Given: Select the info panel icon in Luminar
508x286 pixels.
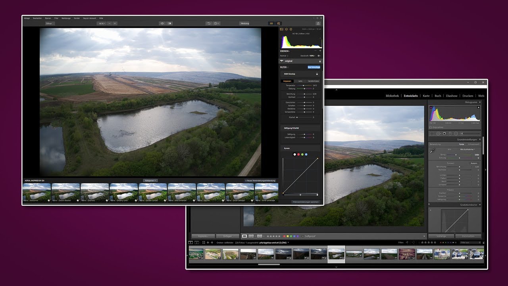Looking at the screenshot, I should pos(291,29).
